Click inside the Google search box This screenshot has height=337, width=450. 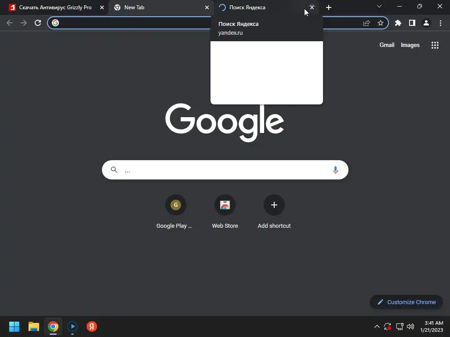(225, 170)
